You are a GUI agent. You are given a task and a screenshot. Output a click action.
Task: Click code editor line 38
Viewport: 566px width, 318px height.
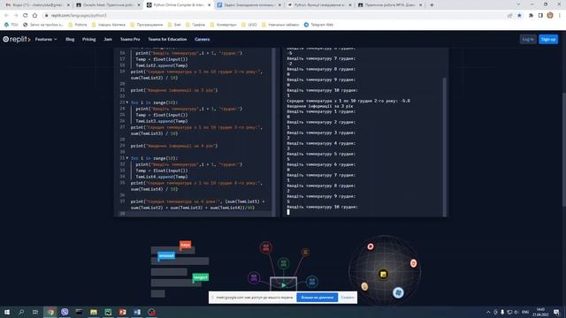(195, 214)
